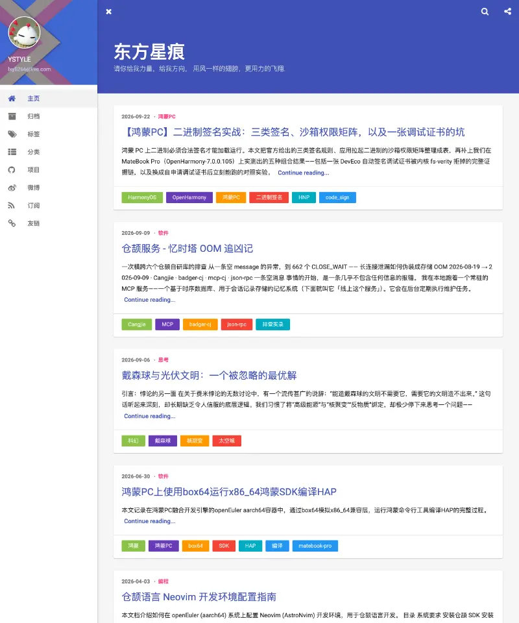Click the 东方星痕 site title

pos(149,52)
